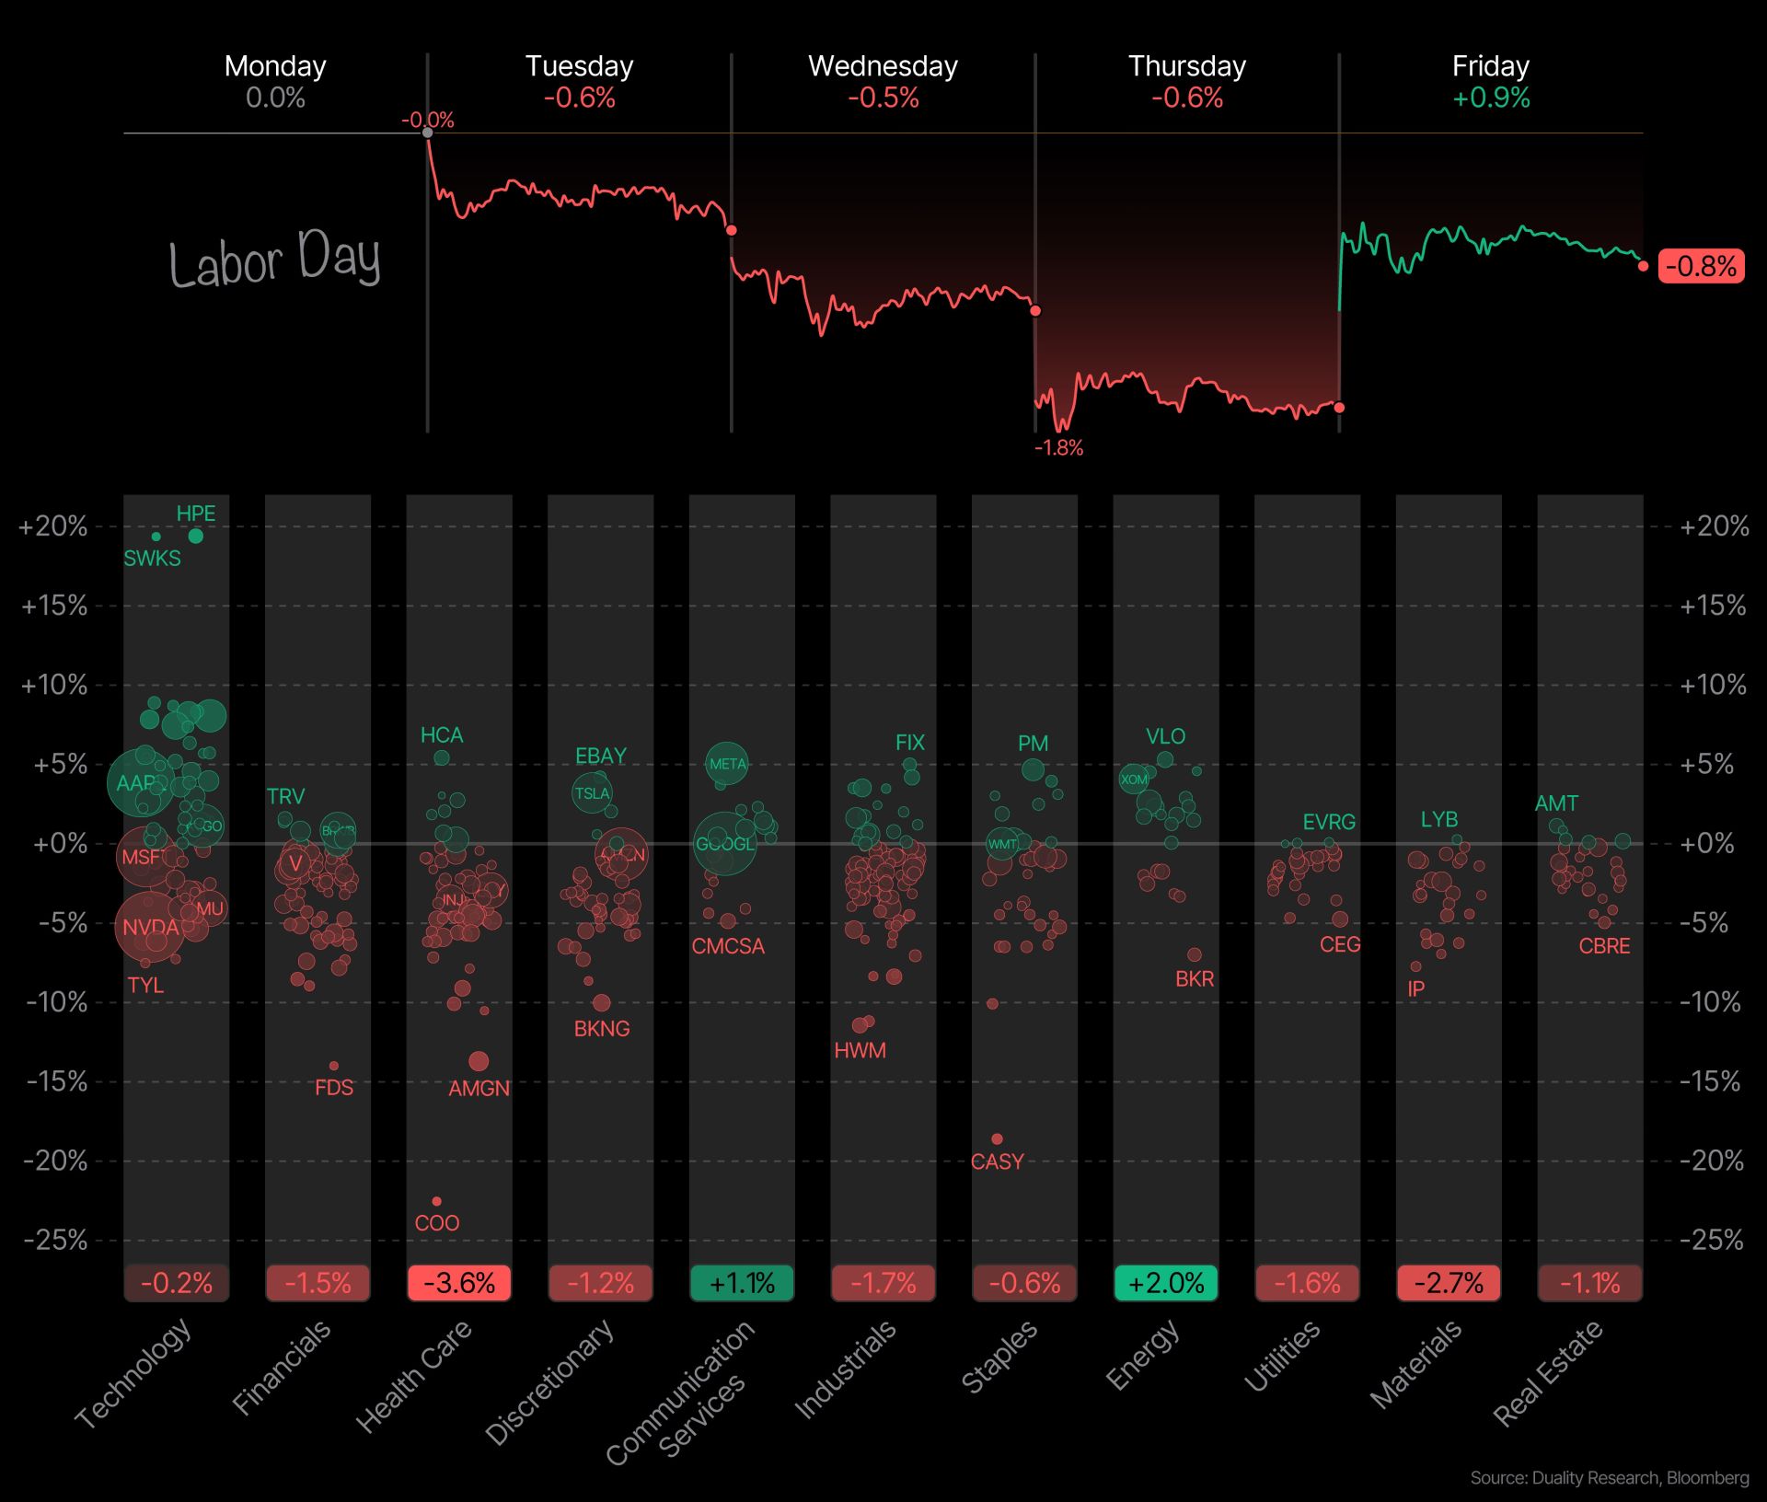
Task: Click the Health Care -3.6% badge
Action: point(459,1283)
